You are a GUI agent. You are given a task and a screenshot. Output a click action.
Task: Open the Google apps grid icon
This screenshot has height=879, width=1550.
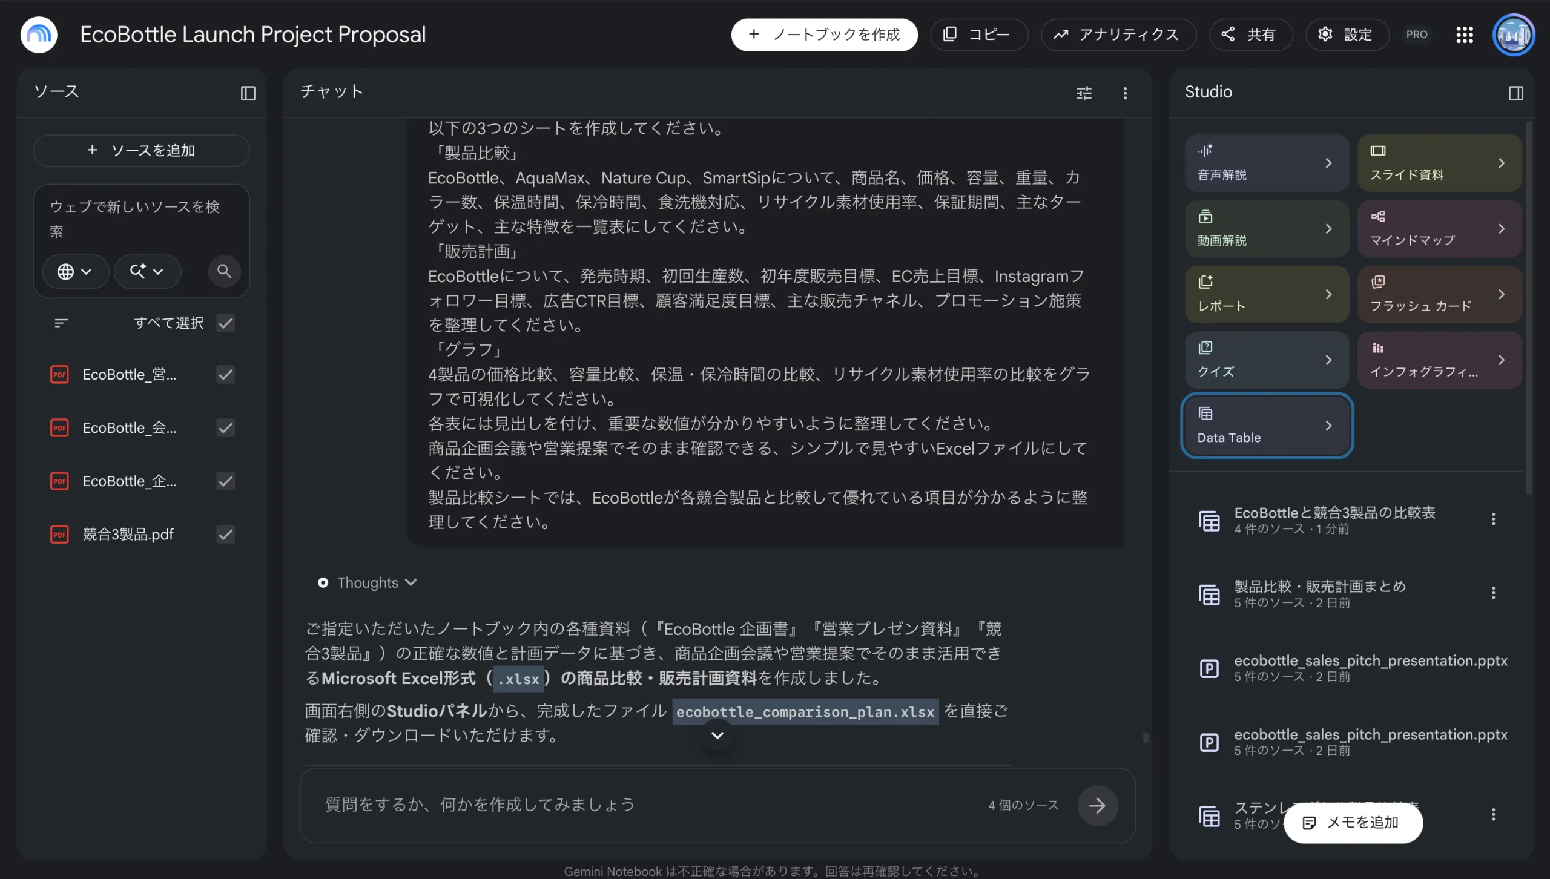point(1464,35)
